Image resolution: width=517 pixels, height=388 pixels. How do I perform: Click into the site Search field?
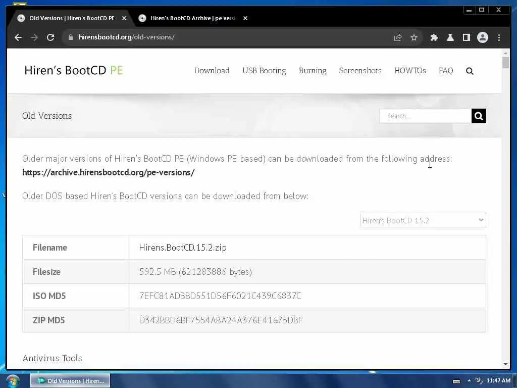point(425,116)
